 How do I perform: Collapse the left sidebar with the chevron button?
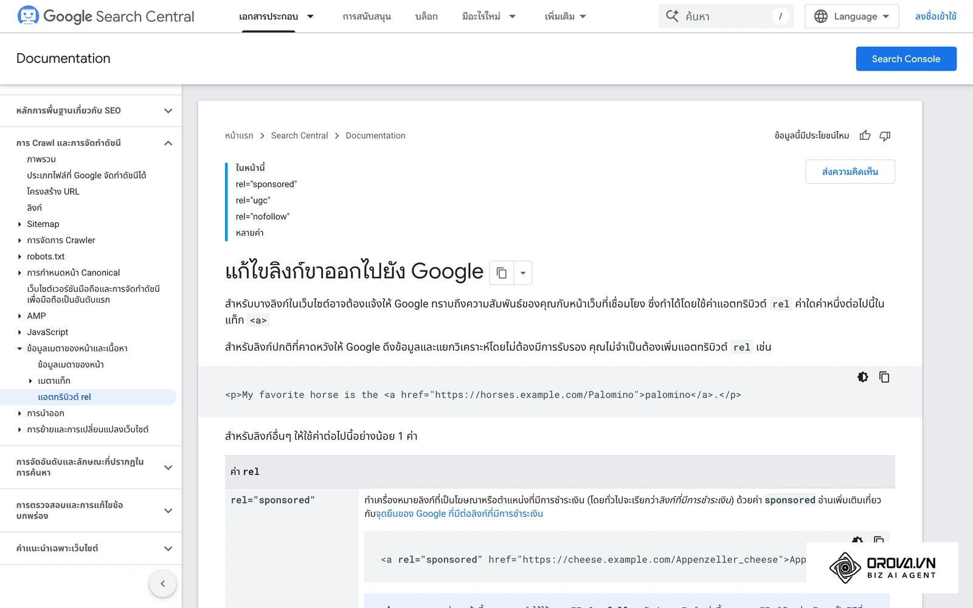tap(162, 584)
